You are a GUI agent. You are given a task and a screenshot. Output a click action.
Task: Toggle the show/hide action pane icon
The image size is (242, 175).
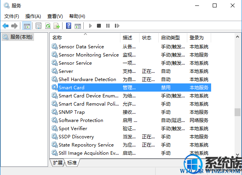click(x=78, y=26)
